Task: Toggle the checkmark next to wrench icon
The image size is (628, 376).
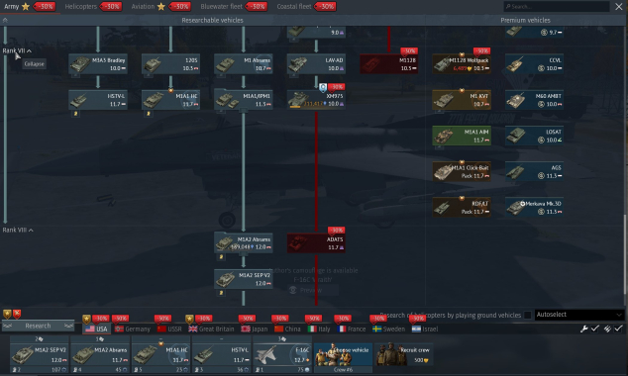Action: 595,329
